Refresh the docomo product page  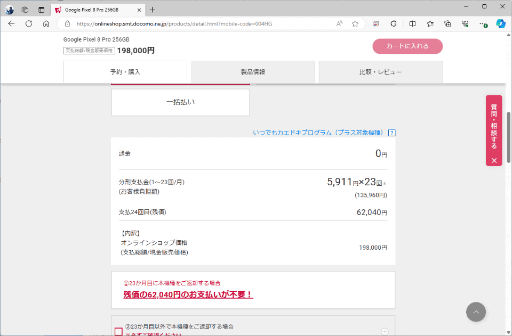[29, 24]
